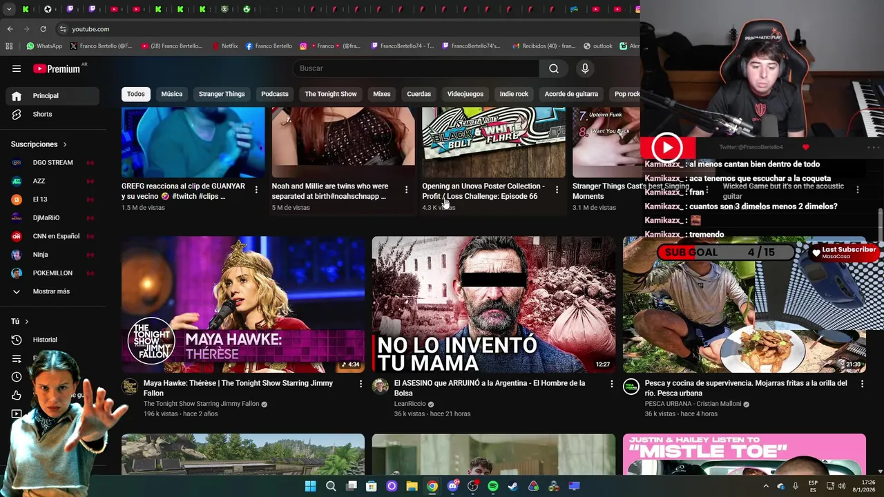884x497 pixels.
Task: Select Acorde de guitarra filter chip
Action: click(x=571, y=94)
